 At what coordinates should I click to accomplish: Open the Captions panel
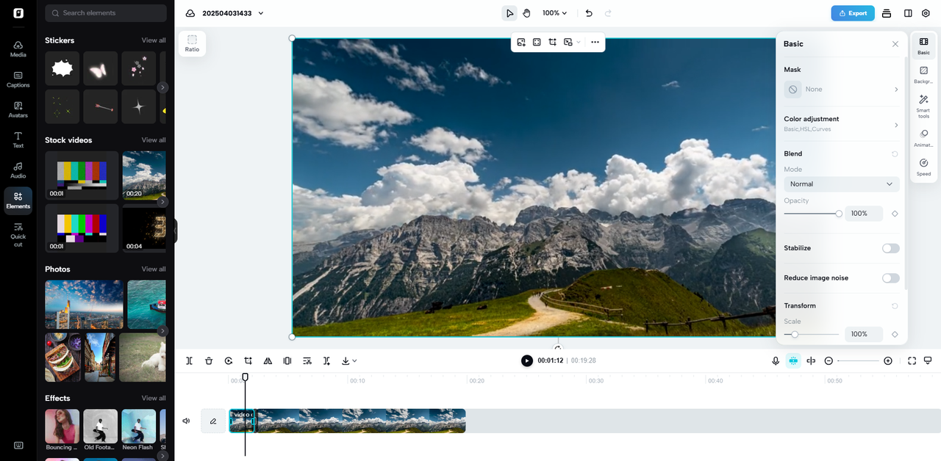pyautogui.click(x=18, y=79)
